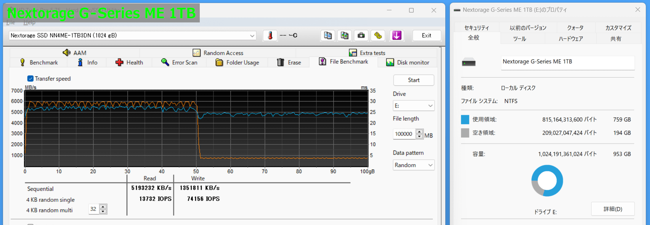Click the random multi 32 field

coord(94,209)
